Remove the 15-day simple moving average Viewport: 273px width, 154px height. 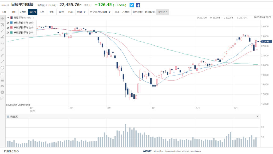click(8, 23)
